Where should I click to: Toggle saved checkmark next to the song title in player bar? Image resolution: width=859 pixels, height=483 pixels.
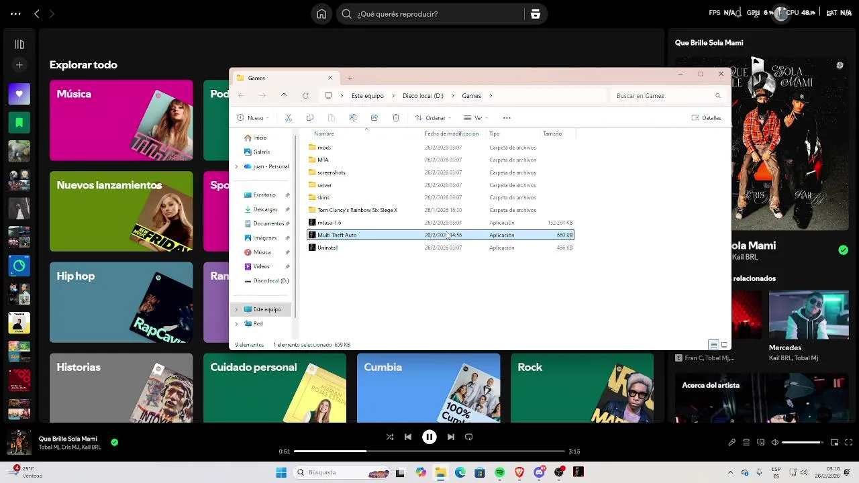[115, 442]
